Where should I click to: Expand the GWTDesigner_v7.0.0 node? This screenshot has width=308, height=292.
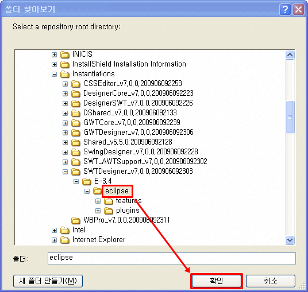point(65,133)
